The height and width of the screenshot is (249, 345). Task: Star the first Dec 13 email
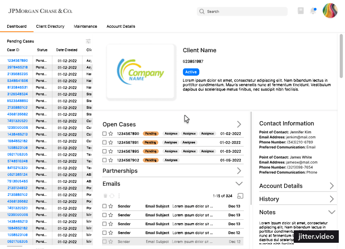[111, 206]
